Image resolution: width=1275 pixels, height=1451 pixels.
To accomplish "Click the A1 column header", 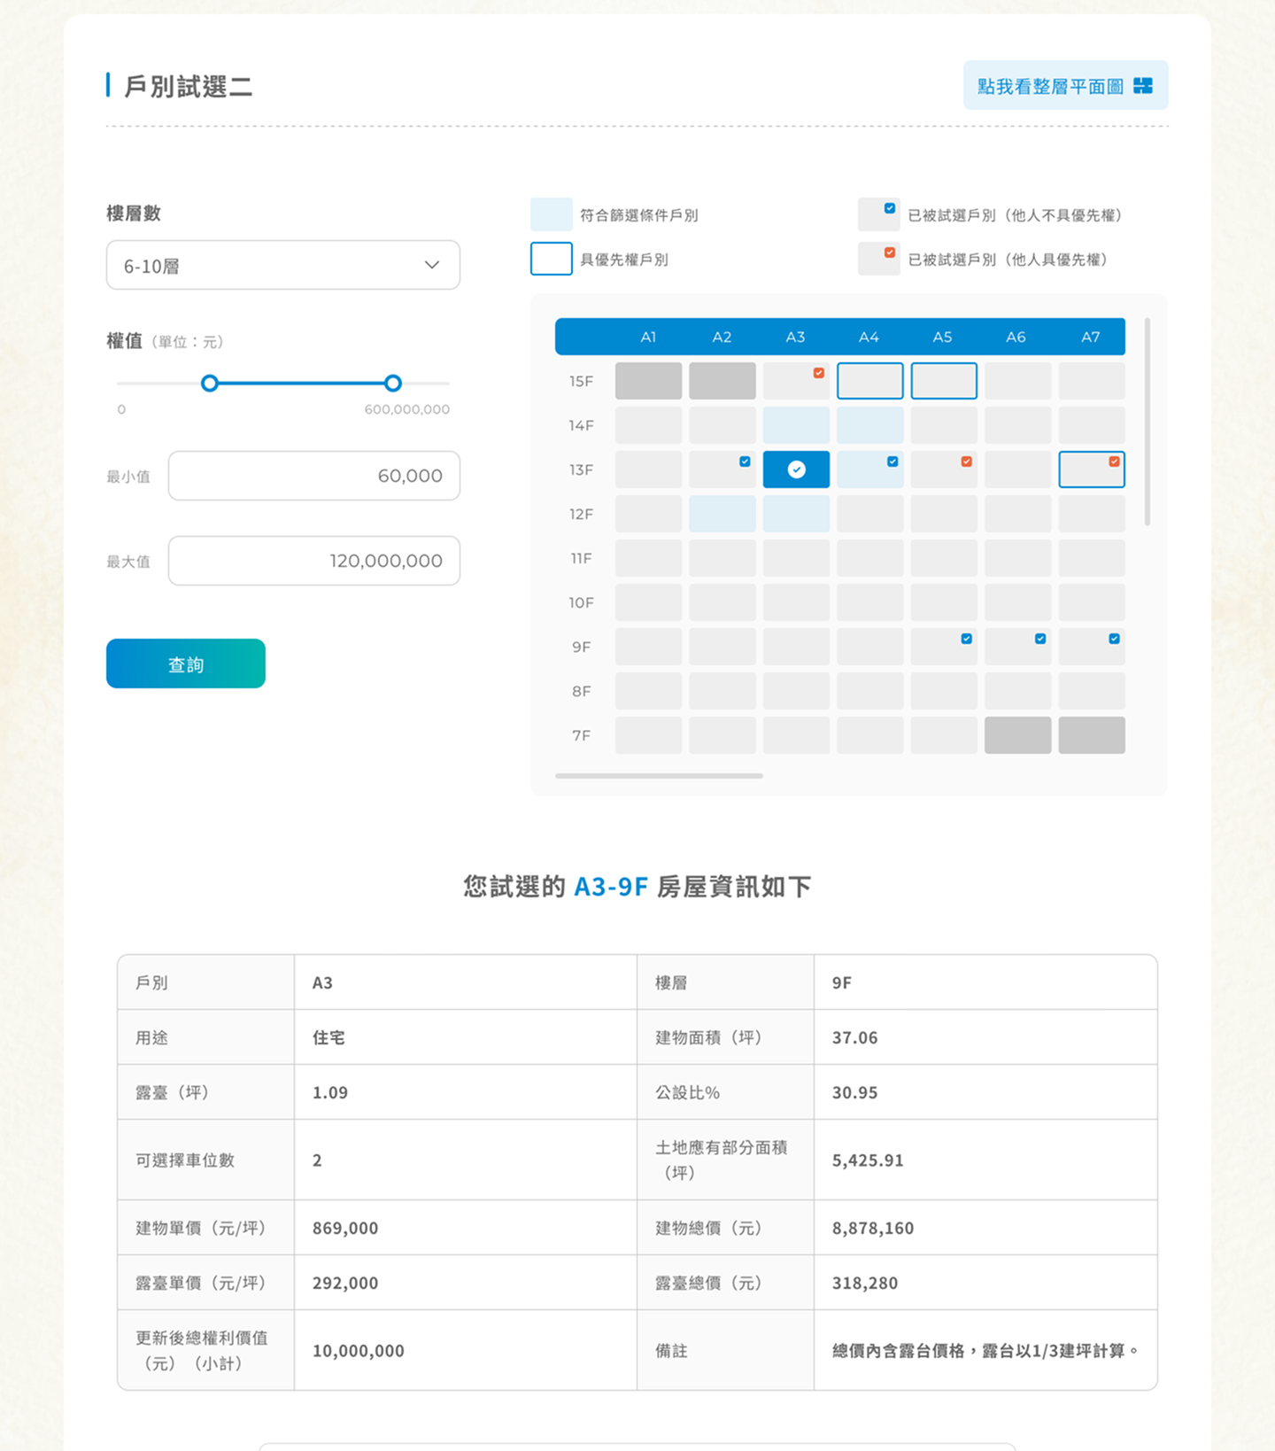I will point(648,337).
